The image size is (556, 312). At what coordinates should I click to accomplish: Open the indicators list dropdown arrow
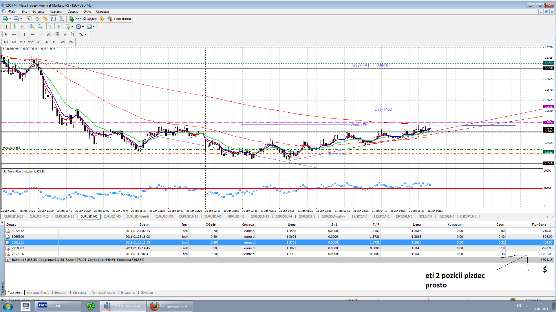click(72, 27)
